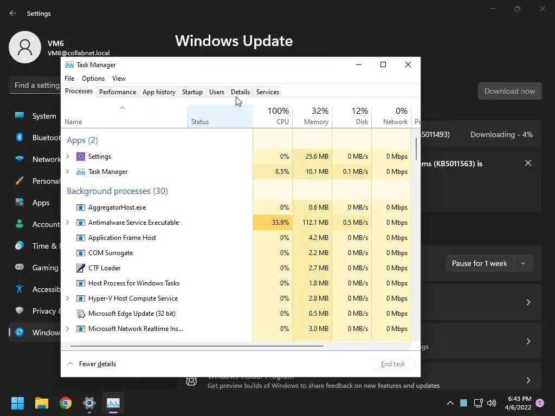Click the Antimalware Service Executable icon

(81, 223)
